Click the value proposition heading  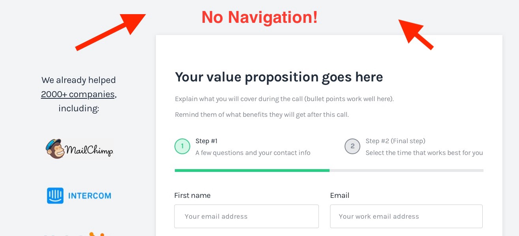coord(279,77)
